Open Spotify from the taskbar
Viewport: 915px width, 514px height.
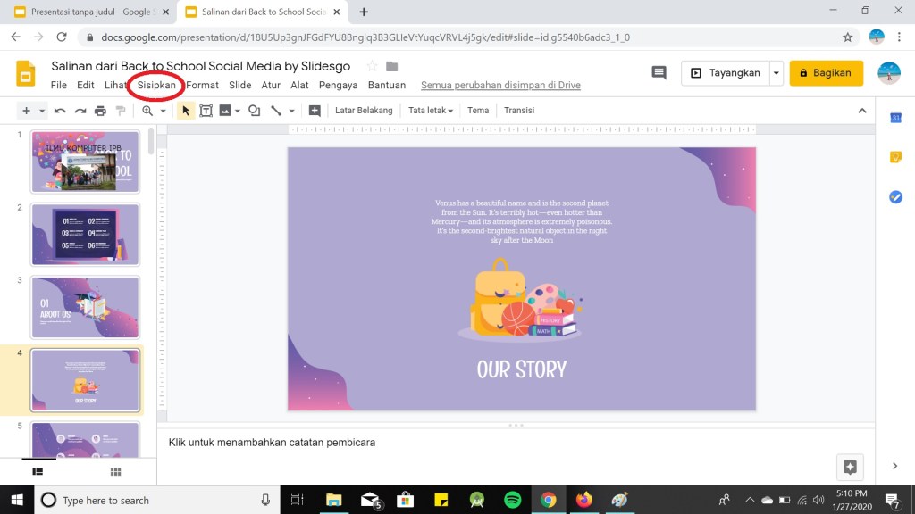click(512, 500)
